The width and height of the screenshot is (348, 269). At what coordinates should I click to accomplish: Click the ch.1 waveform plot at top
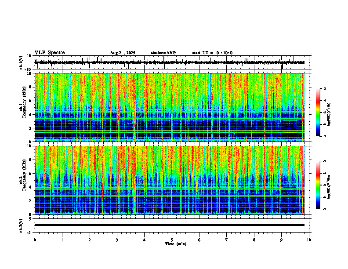point(173,62)
